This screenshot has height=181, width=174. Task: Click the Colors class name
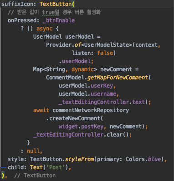135,159
